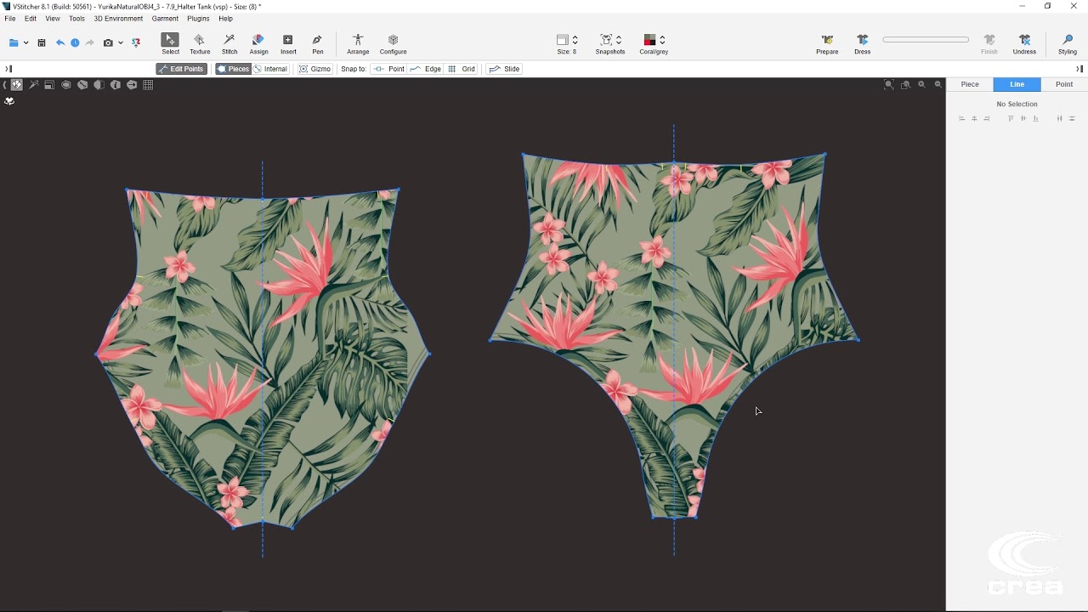
Task: Open the View menu
Action: (x=53, y=19)
